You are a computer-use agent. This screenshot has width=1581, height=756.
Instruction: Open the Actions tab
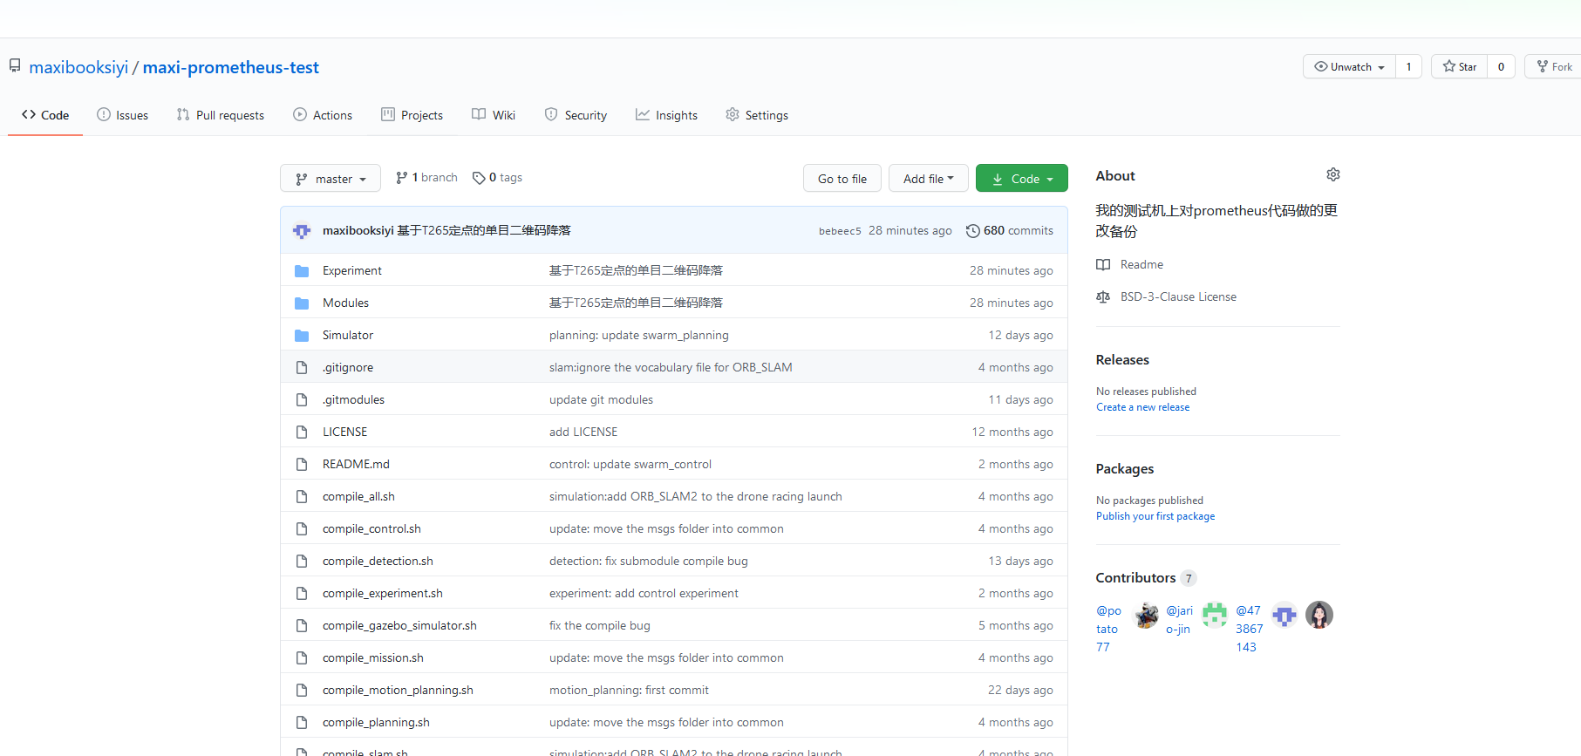(x=323, y=115)
